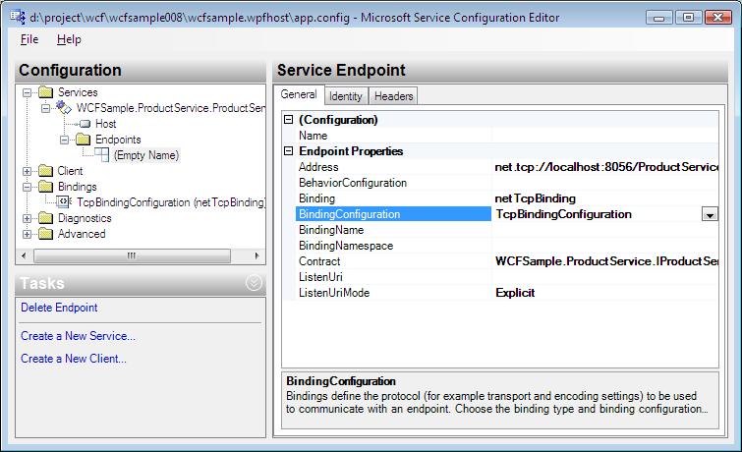Expand the Client tree node
The image size is (742, 452).
pos(27,171)
